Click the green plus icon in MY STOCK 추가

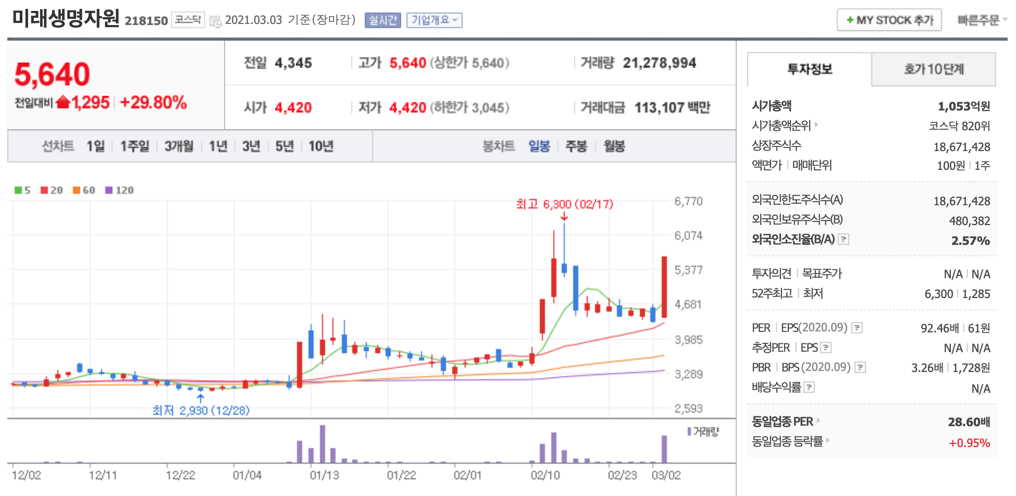pos(850,20)
